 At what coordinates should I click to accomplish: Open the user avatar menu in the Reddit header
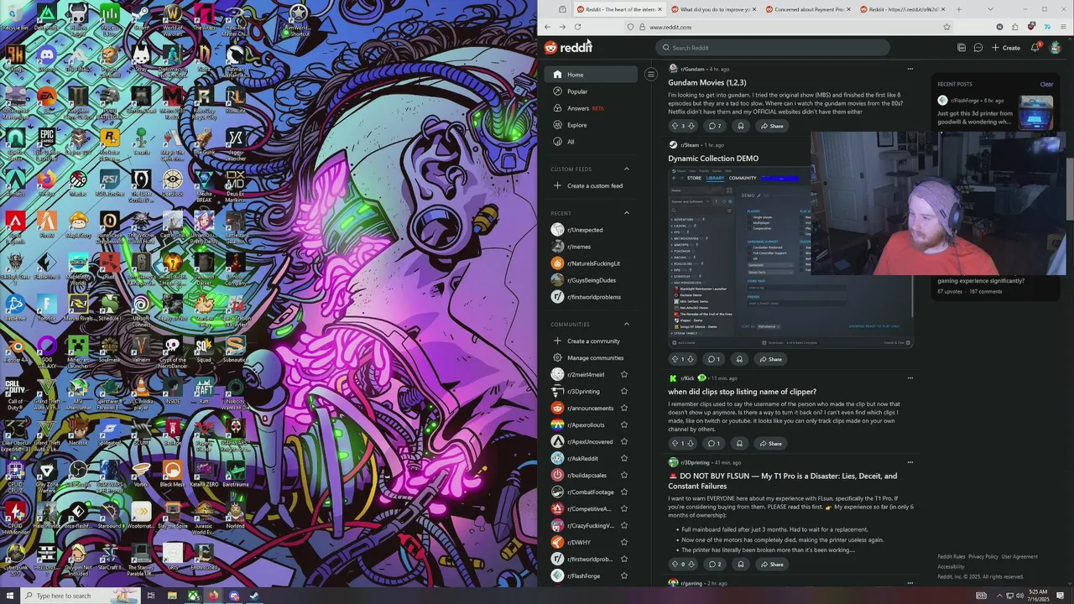1055,48
